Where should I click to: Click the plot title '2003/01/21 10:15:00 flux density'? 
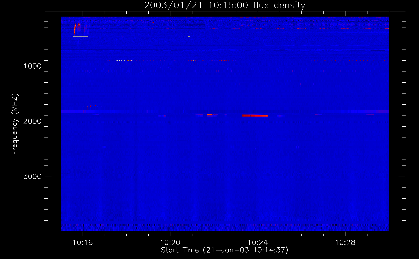point(225,5)
